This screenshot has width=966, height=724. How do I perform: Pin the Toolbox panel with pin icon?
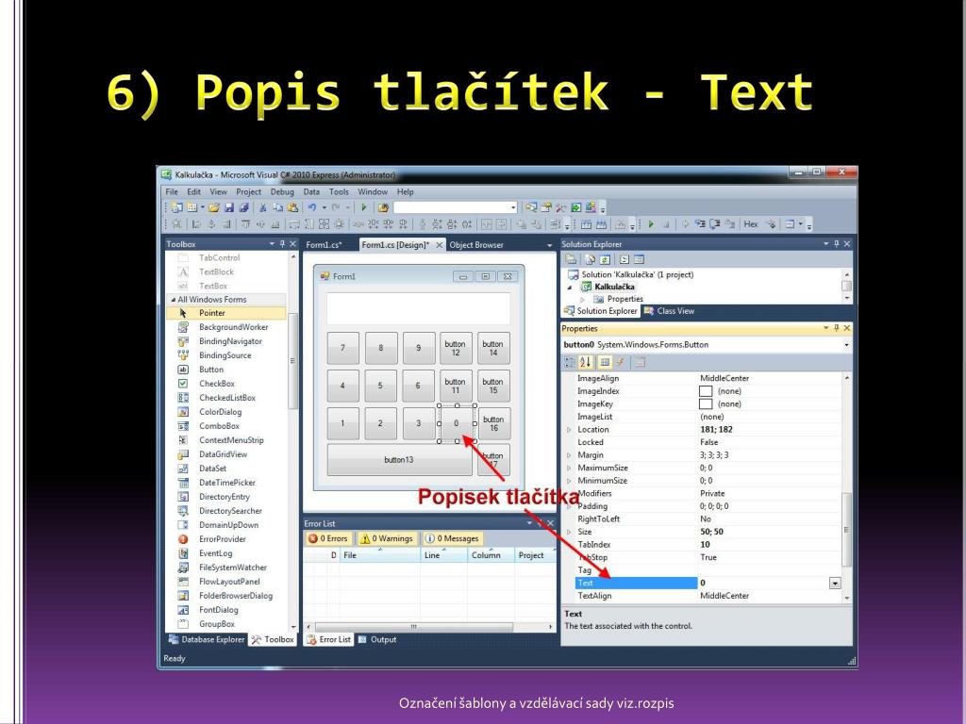(x=283, y=244)
